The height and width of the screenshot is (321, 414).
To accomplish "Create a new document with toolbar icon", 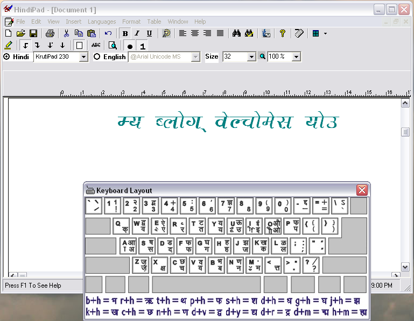I will coord(9,33).
